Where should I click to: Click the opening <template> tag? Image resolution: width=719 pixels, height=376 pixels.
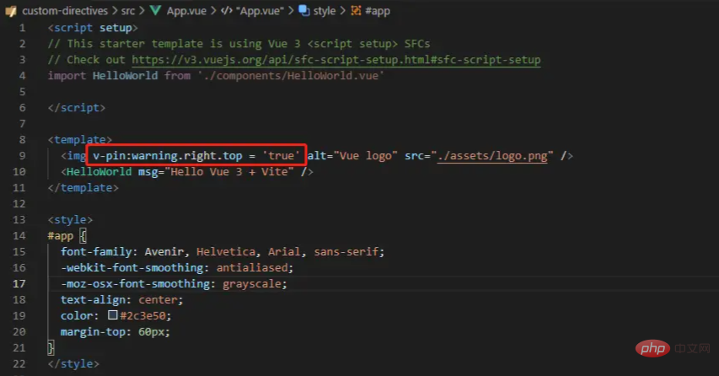click(x=80, y=139)
